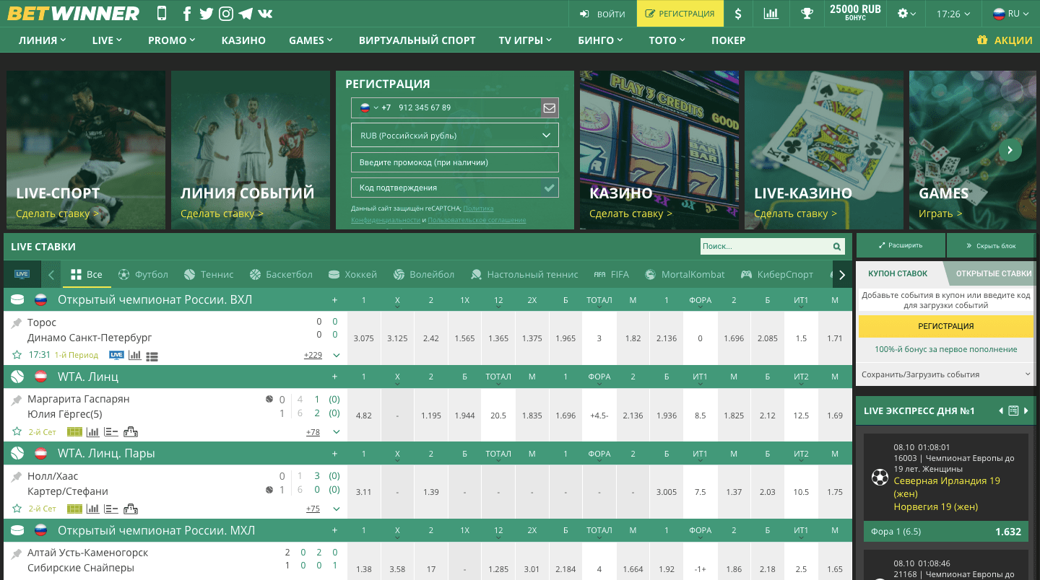Click Сделать ставку link on LIVE-СПОРТ banner
Screen dimensions: 1040x580
(x=58, y=214)
